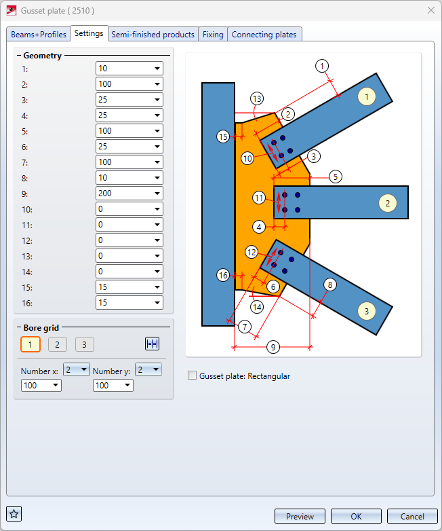Image resolution: width=442 pixels, height=531 pixels.
Task: Open Geometry parameter 15 dropdown
Action: 157,287
